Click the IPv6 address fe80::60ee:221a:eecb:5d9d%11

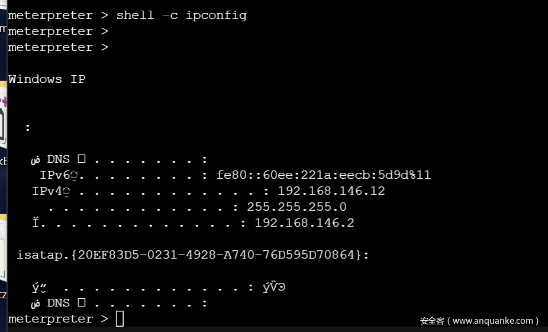(323, 175)
